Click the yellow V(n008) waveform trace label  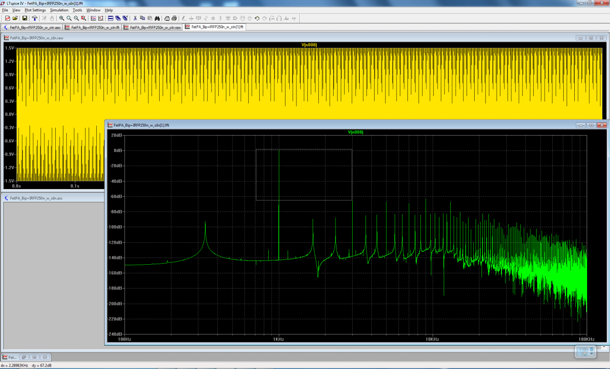[309, 45]
